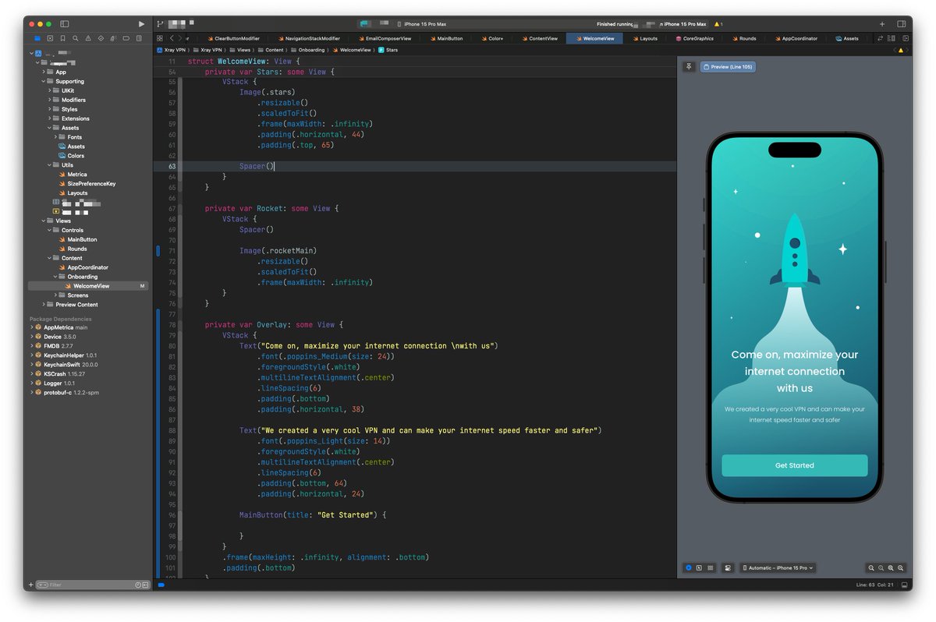Open the Bookmark navigator

63,37
